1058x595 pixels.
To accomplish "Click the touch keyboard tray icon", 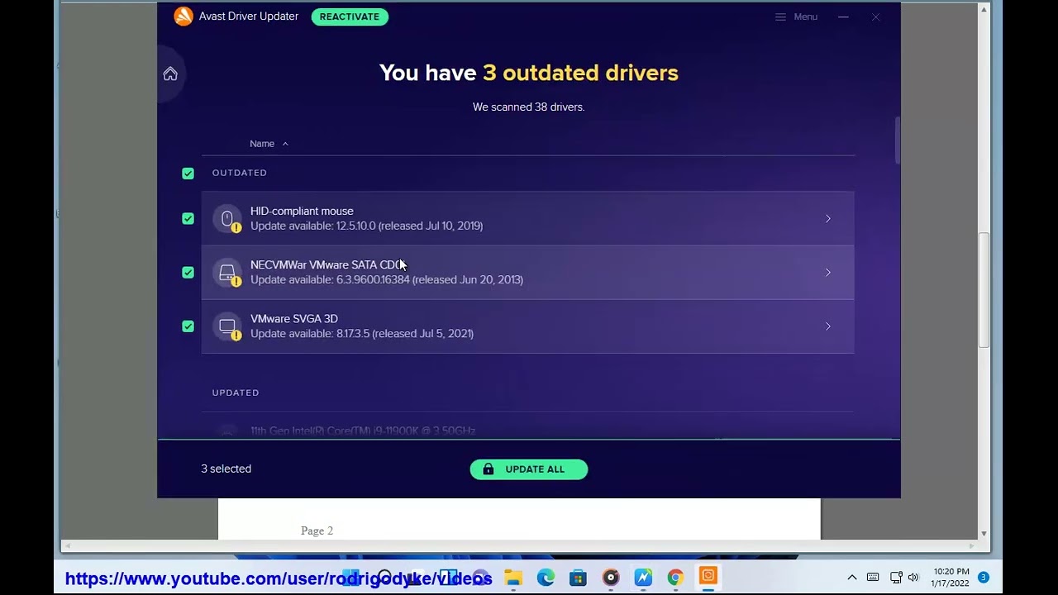I will (x=873, y=578).
